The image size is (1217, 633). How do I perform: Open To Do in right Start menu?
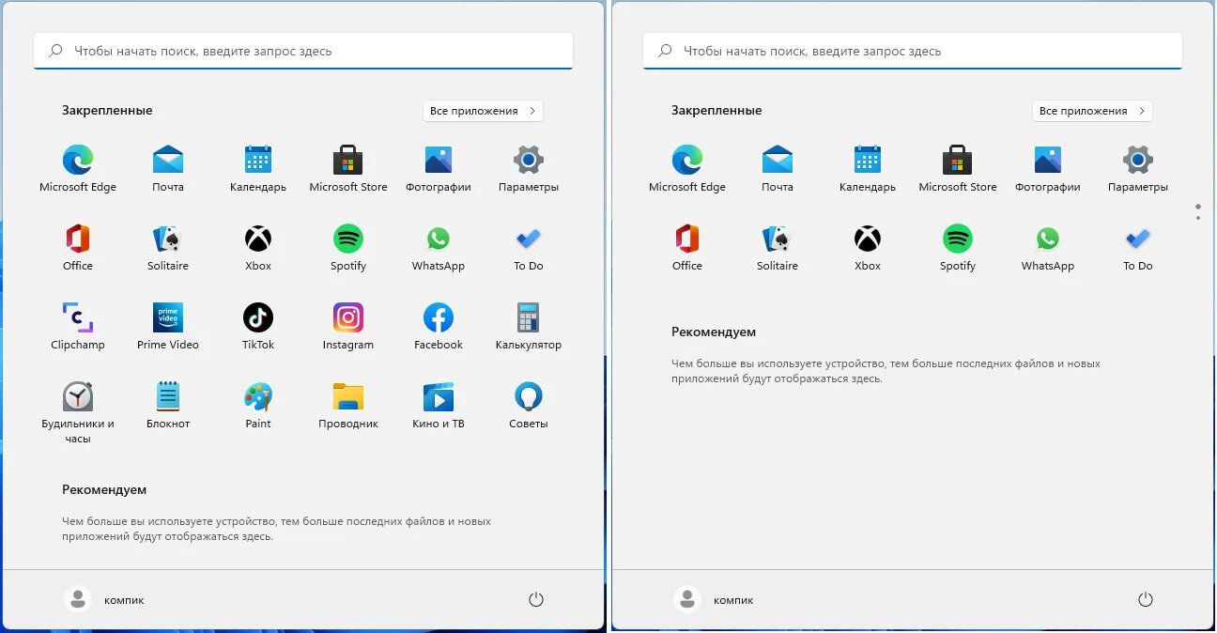(1138, 248)
